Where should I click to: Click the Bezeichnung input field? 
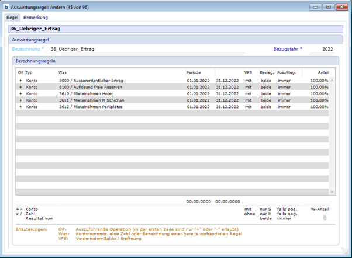click(x=146, y=50)
